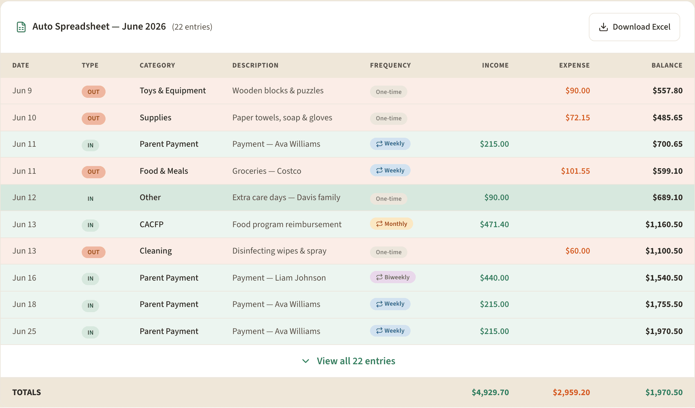Click the Jun 9 date cell

[x=22, y=91]
